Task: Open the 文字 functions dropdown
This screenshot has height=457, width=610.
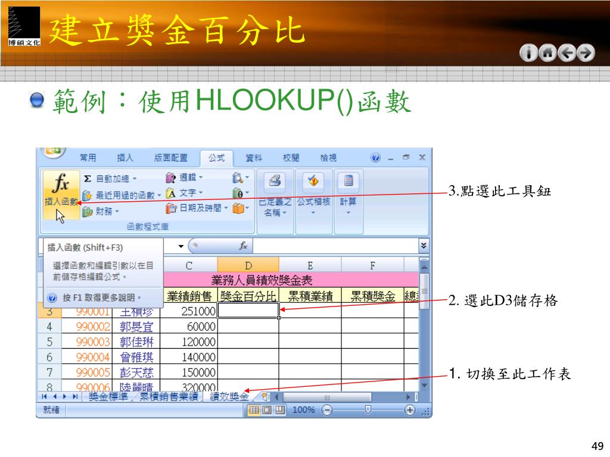Action: (184, 193)
